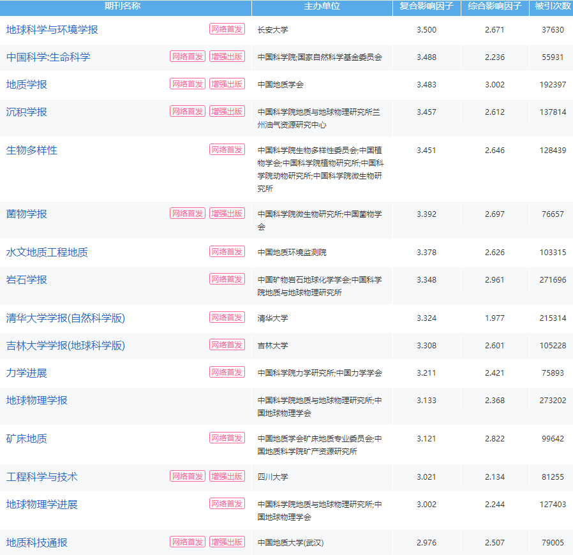The image size is (573, 555).
Task: Select sponsor text 中国地质学会
Action: pyautogui.click(x=280, y=85)
